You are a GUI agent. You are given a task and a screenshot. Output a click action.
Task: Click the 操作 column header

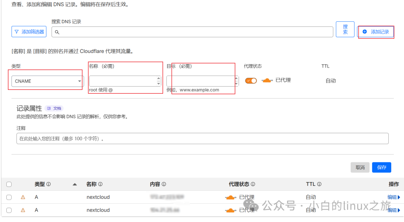click(394, 184)
